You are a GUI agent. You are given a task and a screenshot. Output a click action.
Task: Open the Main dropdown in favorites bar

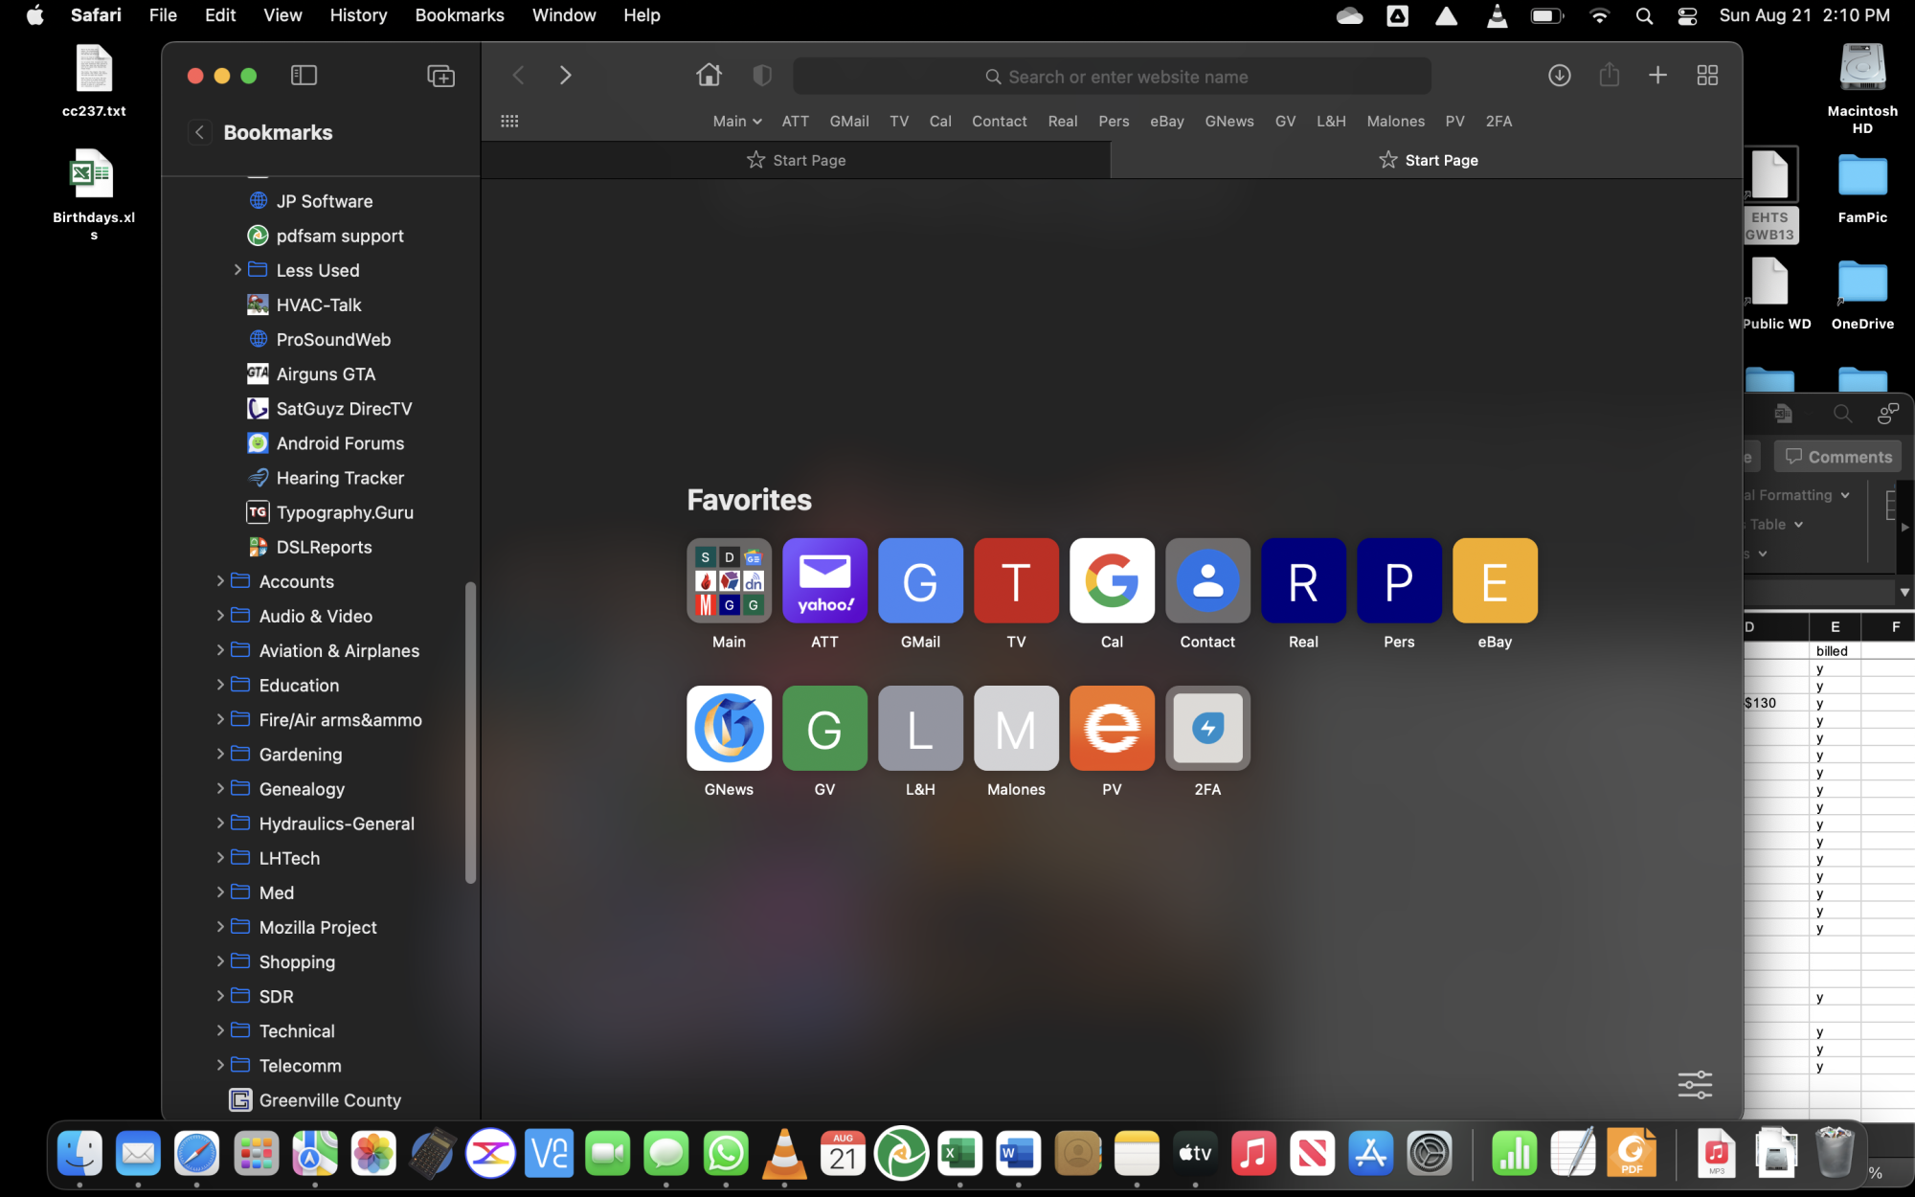736,122
